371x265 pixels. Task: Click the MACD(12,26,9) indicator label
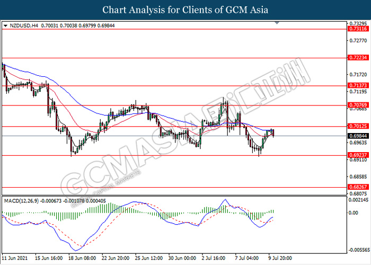(x=23, y=201)
